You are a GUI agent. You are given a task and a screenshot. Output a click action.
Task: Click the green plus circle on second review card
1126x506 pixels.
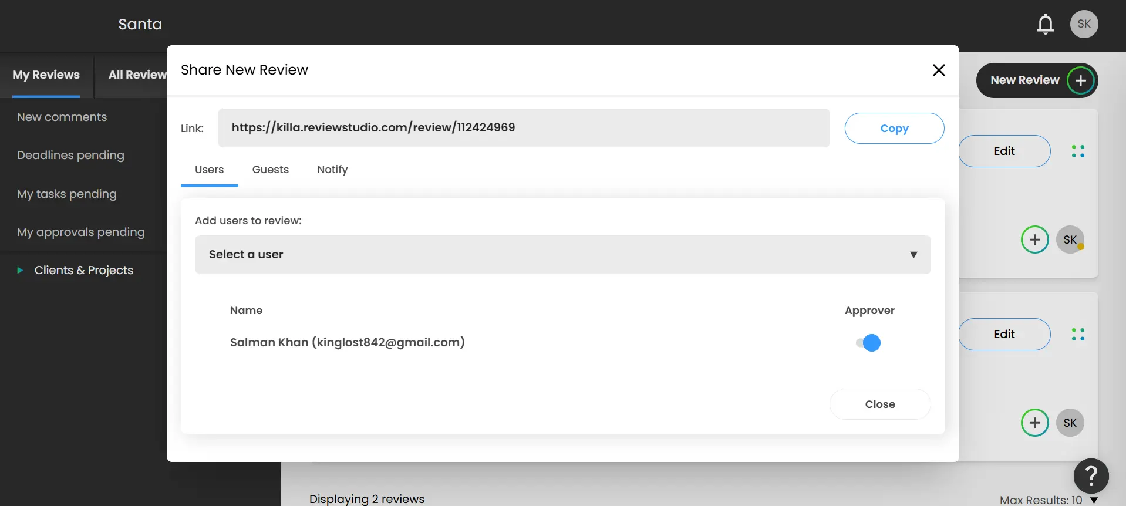(x=1034, y=423)
